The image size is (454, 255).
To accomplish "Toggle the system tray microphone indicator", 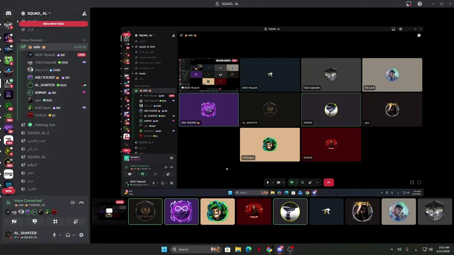I will pyautogui.click(x=407, y=249).
